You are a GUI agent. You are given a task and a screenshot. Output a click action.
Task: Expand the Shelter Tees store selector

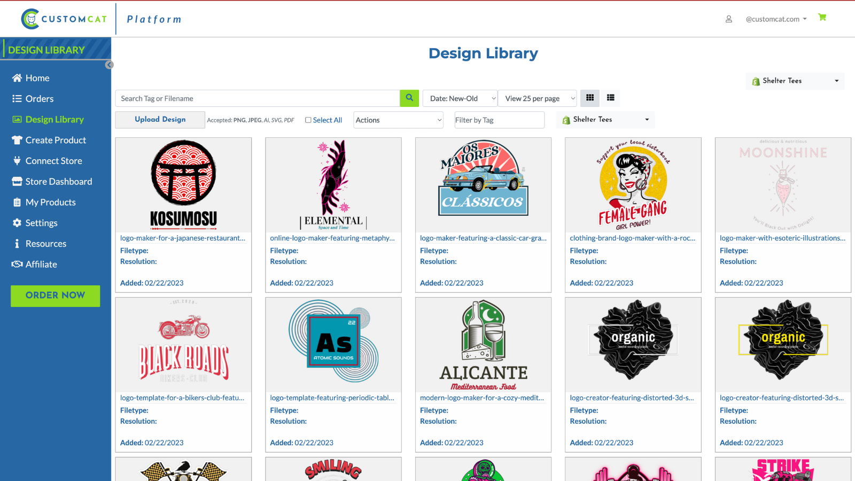795,81
